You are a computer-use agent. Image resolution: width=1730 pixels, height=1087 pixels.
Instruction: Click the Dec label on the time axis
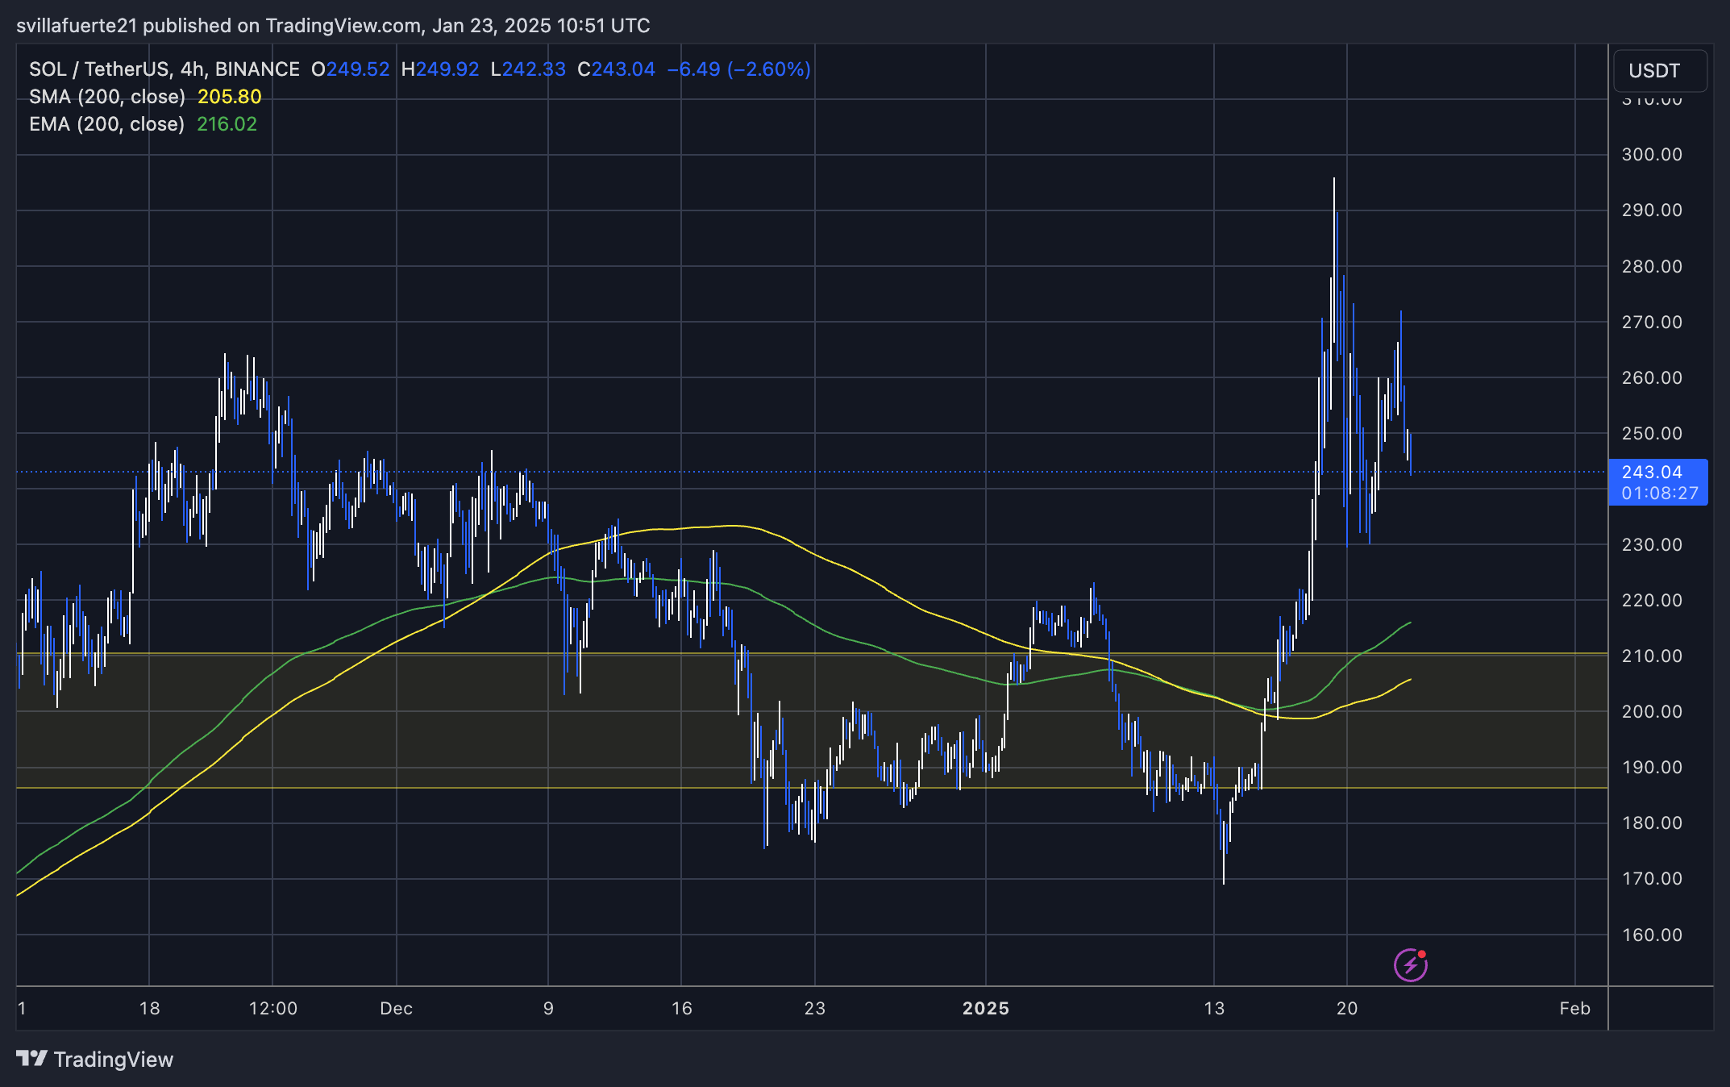[396, 1008]
